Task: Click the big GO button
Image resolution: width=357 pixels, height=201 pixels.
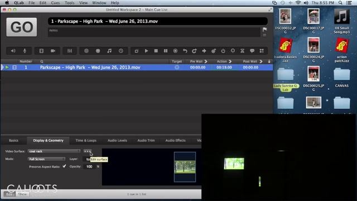Action: (x=22, y=27)
